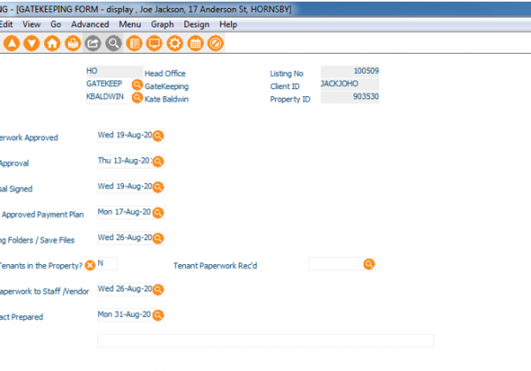
Task: Go to the Home toolbar icon
Action: pos(52,43)
